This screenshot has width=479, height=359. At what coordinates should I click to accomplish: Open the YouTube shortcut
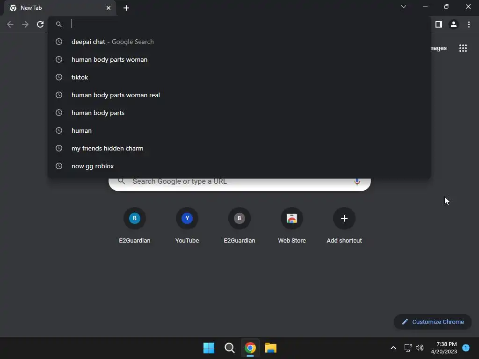[x=187, y=226]
